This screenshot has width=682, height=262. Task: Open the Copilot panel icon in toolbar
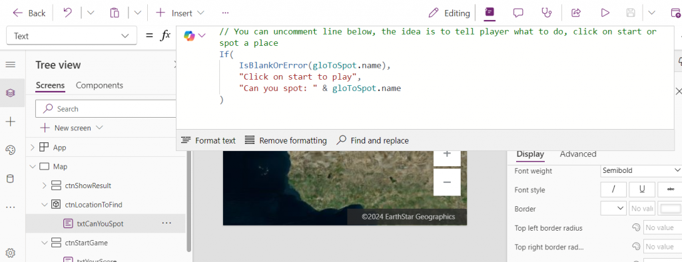coord(490,13)
